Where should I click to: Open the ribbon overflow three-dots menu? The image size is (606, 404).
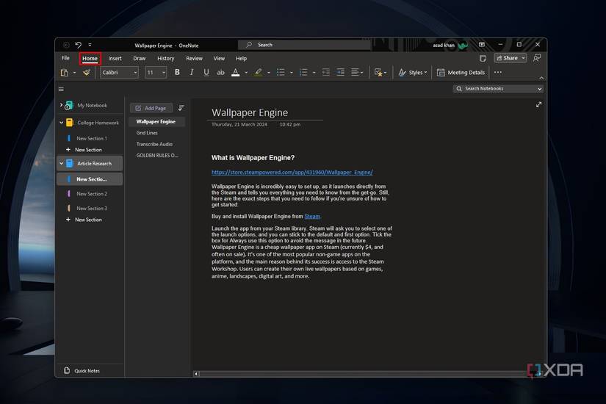pos(498,72)
